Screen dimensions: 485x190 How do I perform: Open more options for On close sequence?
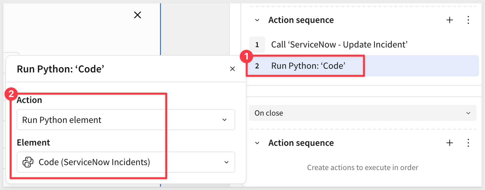[468, 143]
